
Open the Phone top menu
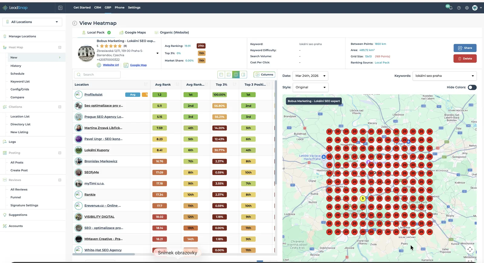click(x=119, y=8)
